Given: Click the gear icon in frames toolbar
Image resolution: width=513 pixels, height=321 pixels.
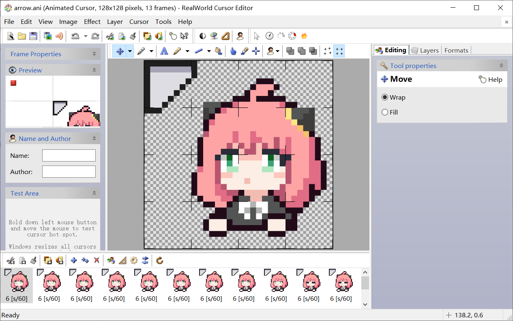Looking at the screenshot, I should point(134,260).
